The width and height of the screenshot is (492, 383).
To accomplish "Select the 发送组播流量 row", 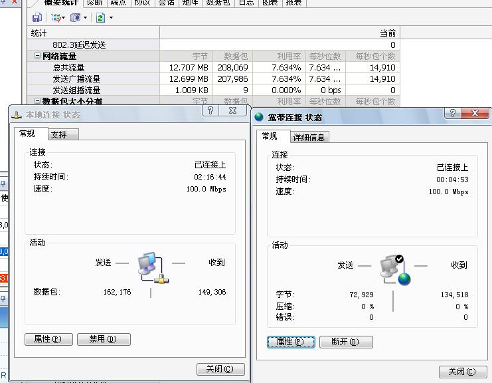I will point(213,90).
